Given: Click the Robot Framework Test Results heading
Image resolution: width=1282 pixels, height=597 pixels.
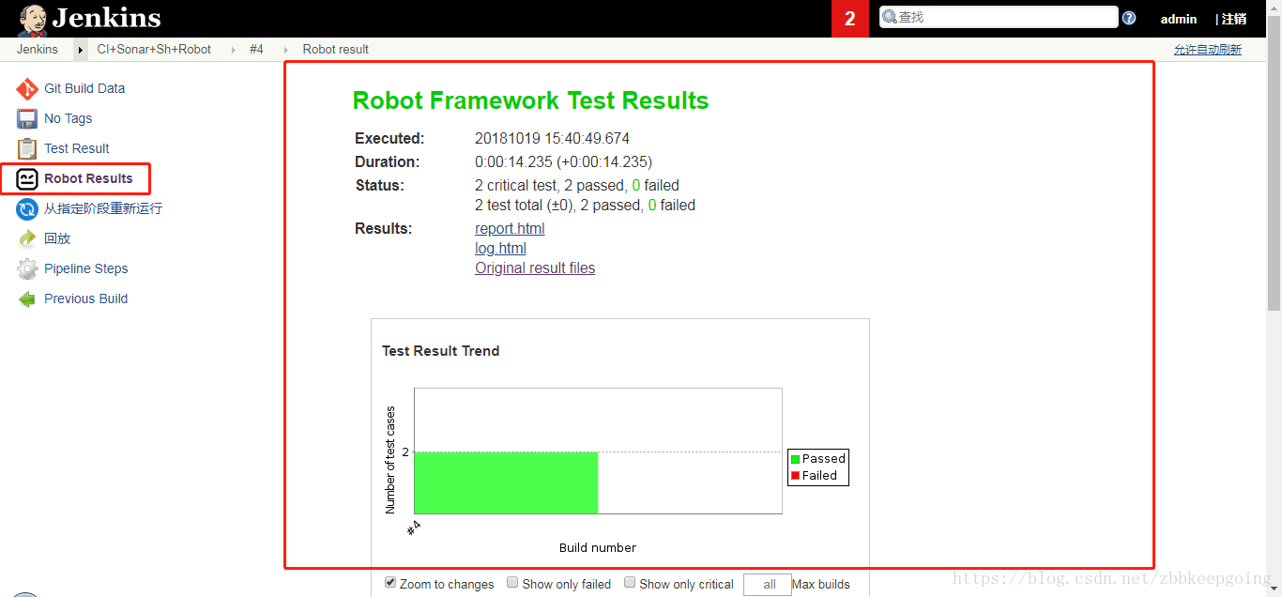Looking at the screenshot, I should pyautogui.click(x=530, y=100).
